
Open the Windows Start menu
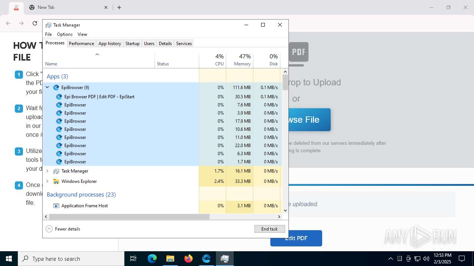coord(9,259)
